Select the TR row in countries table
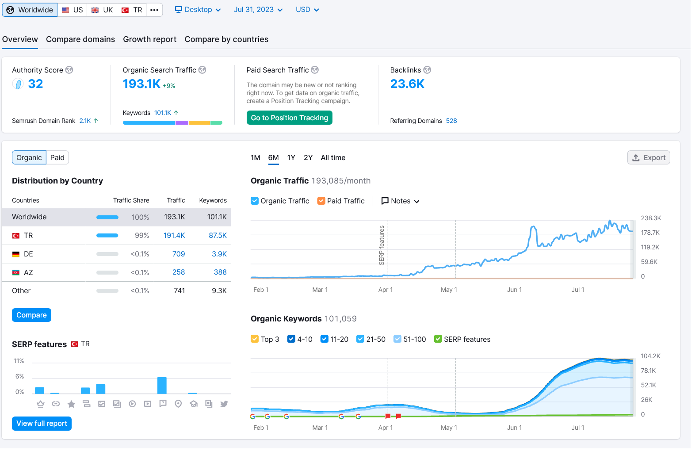 pos(116,236)
